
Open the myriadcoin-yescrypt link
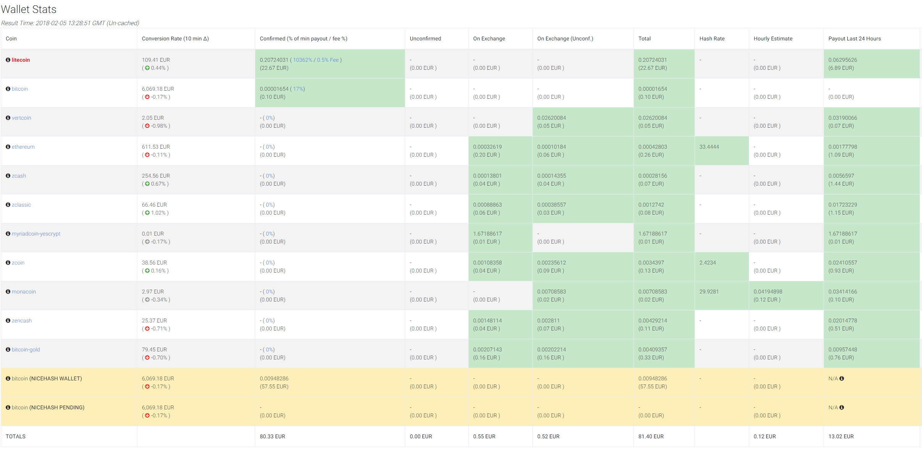(36, 234)
